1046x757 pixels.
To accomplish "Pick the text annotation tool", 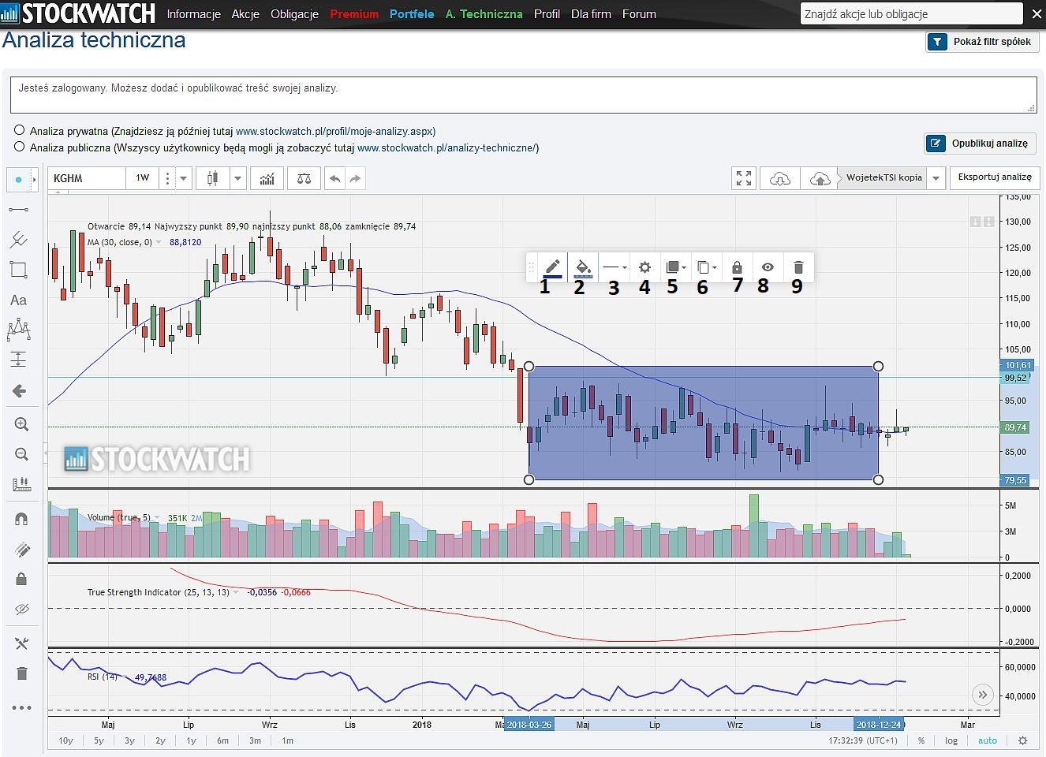I will [x=18, y=300].
